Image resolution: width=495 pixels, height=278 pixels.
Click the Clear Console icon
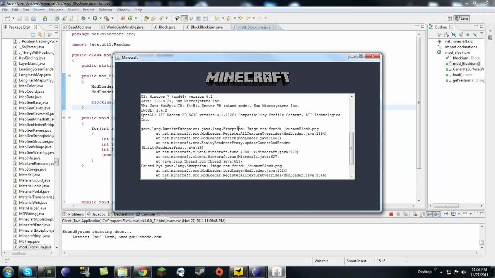pyautogui.click(x=415, y=214)
